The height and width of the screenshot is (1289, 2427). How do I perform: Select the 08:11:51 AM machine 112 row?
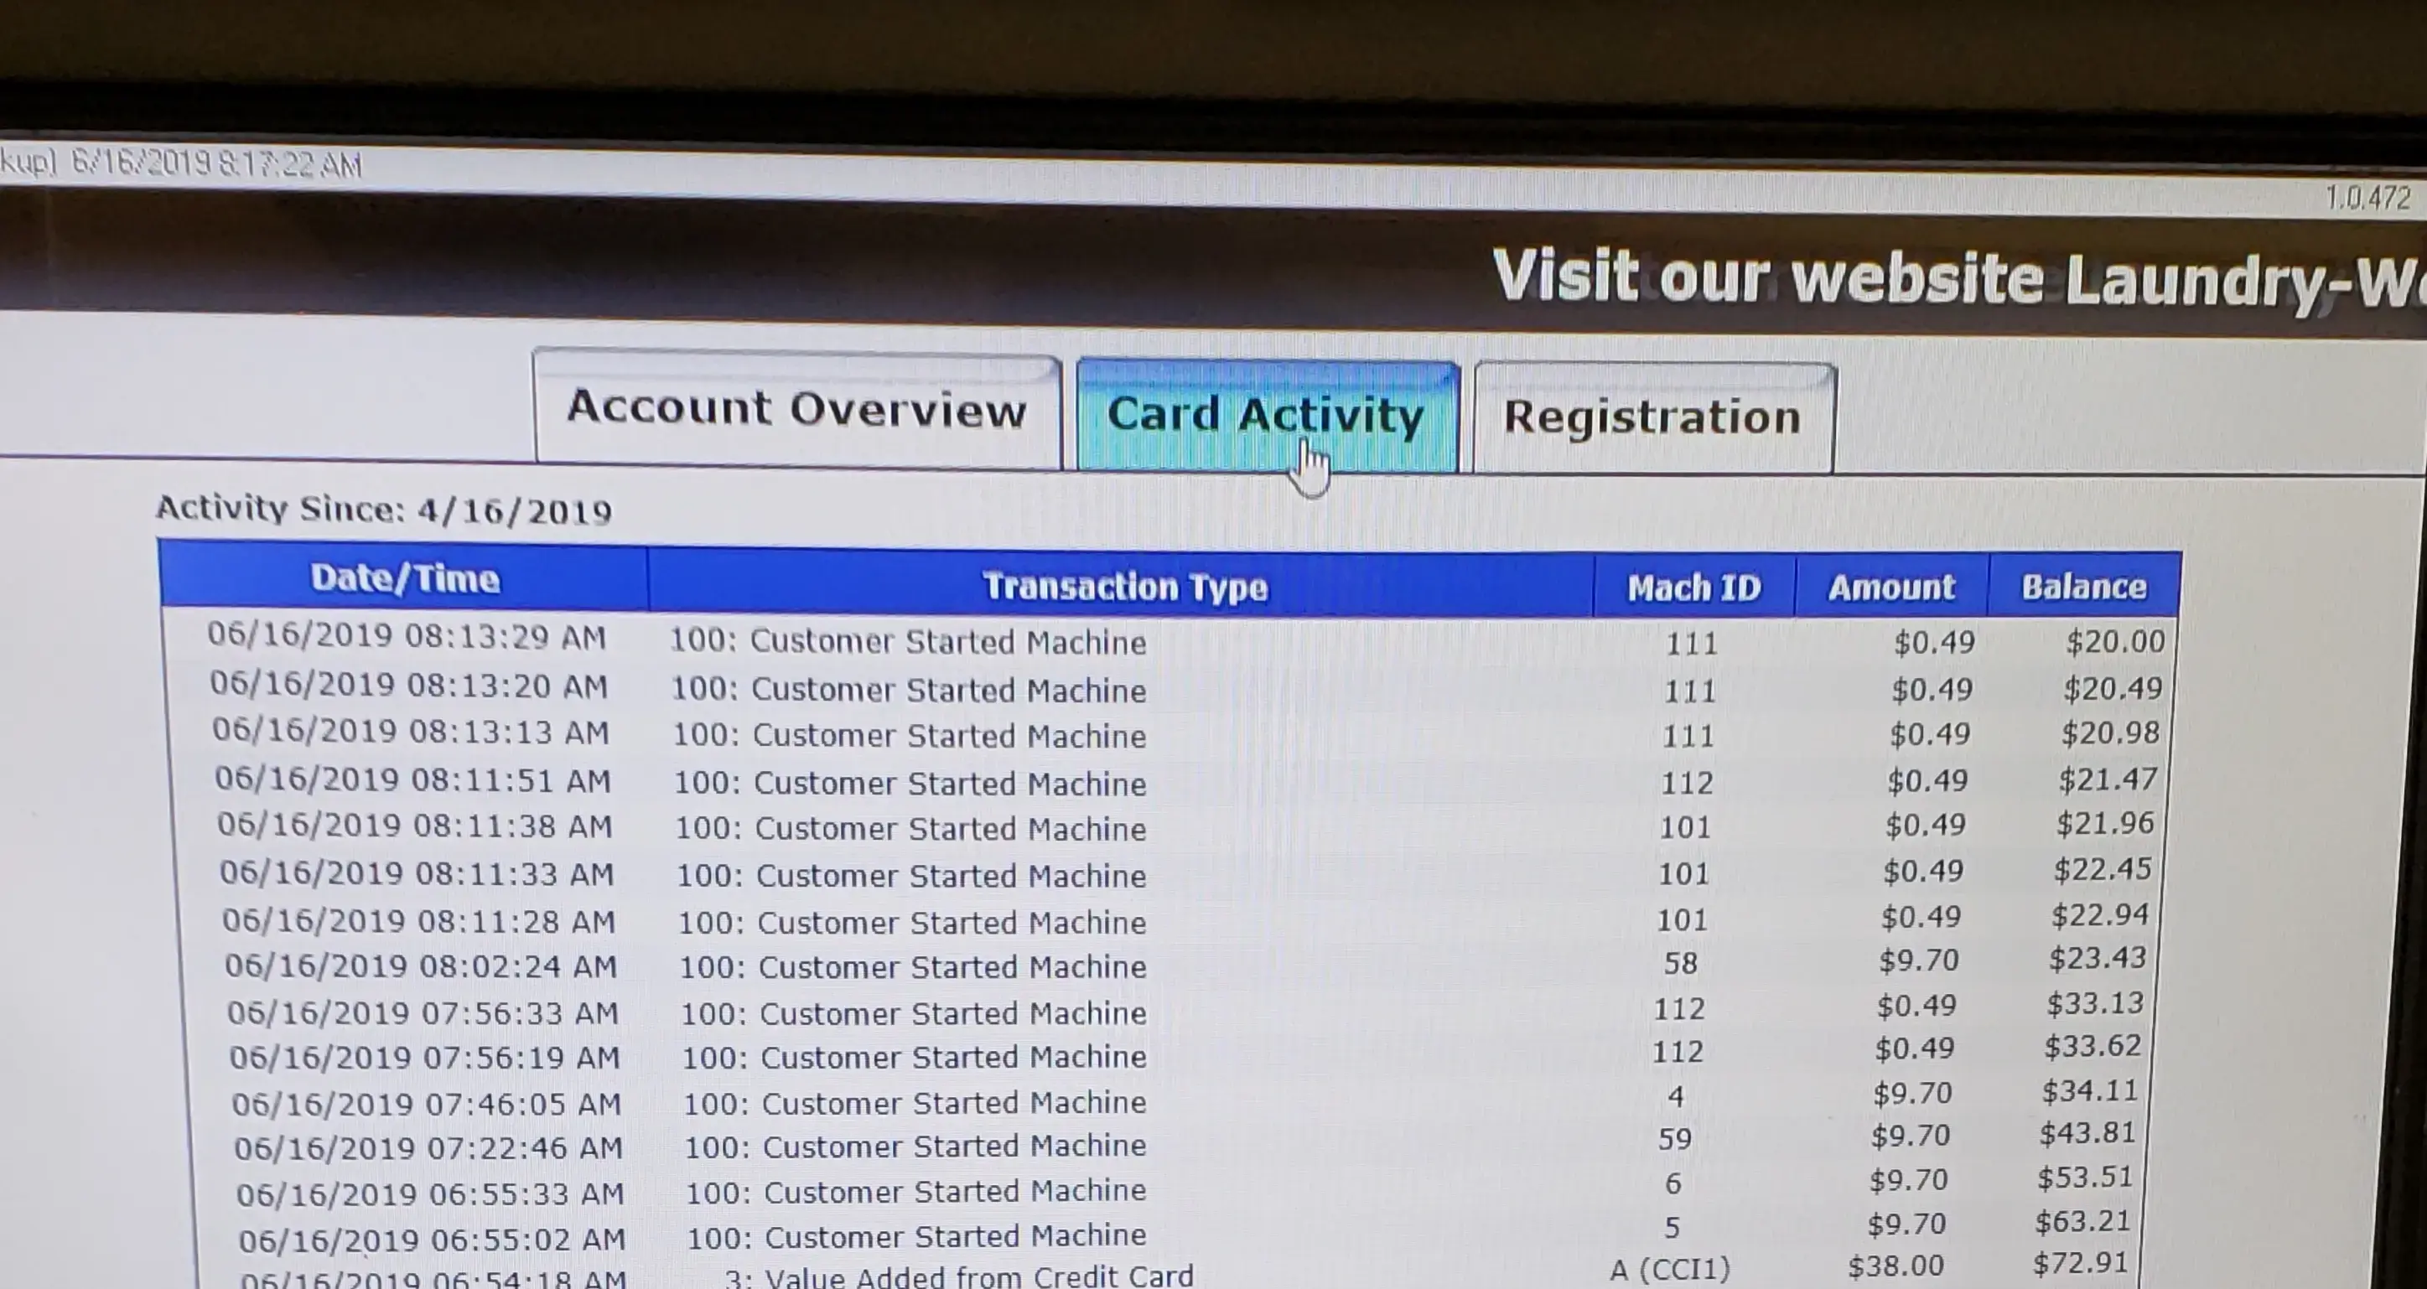(x=910, y=784)
